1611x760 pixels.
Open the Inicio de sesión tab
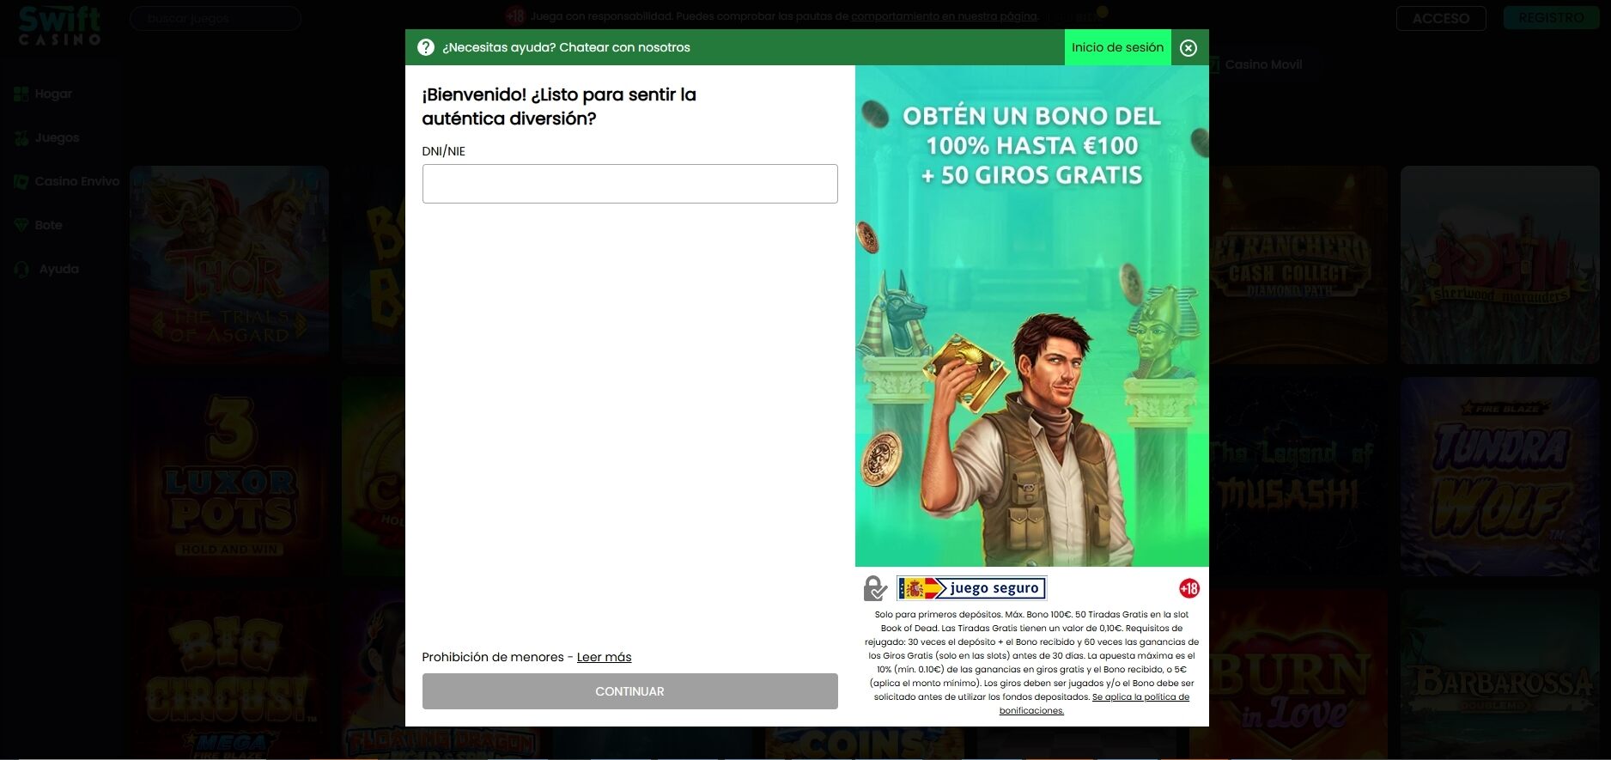1117,47
